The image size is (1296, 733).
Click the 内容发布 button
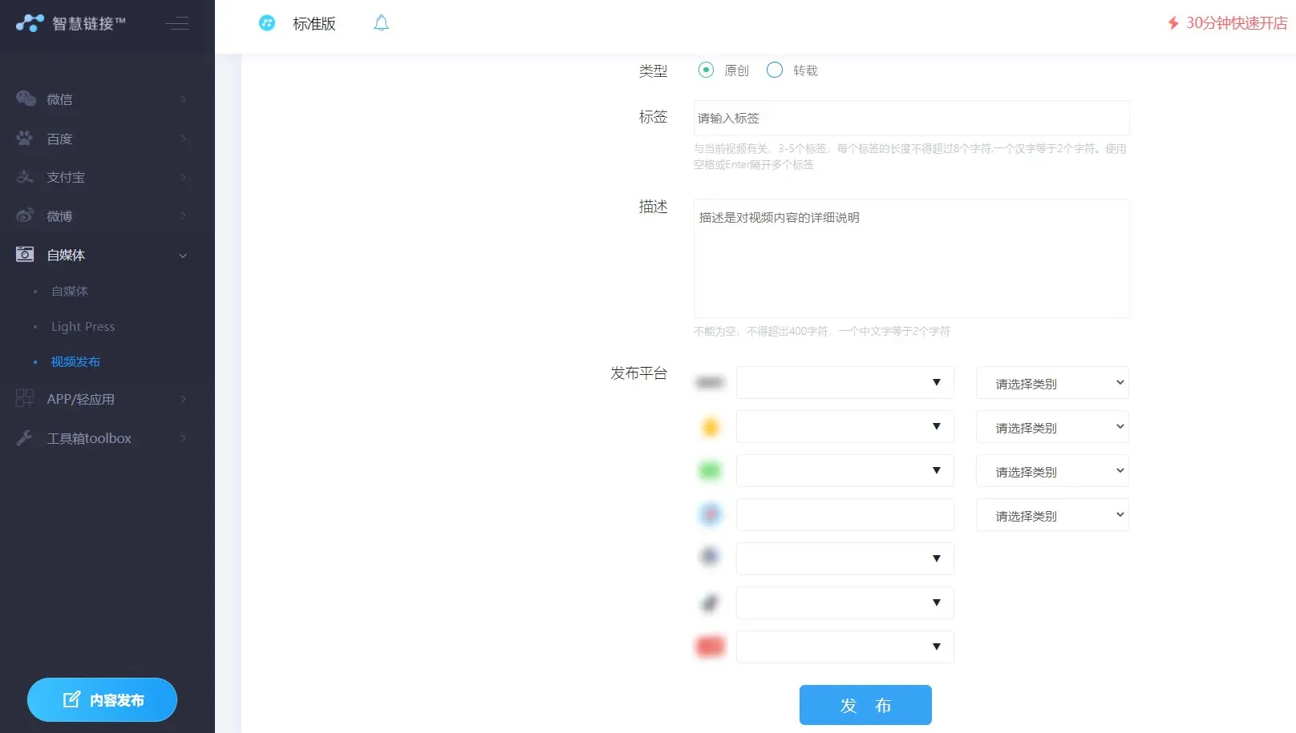tap(102, 700)
